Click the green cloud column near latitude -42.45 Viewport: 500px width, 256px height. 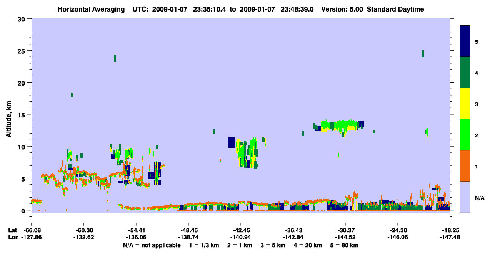coord(247,154)
